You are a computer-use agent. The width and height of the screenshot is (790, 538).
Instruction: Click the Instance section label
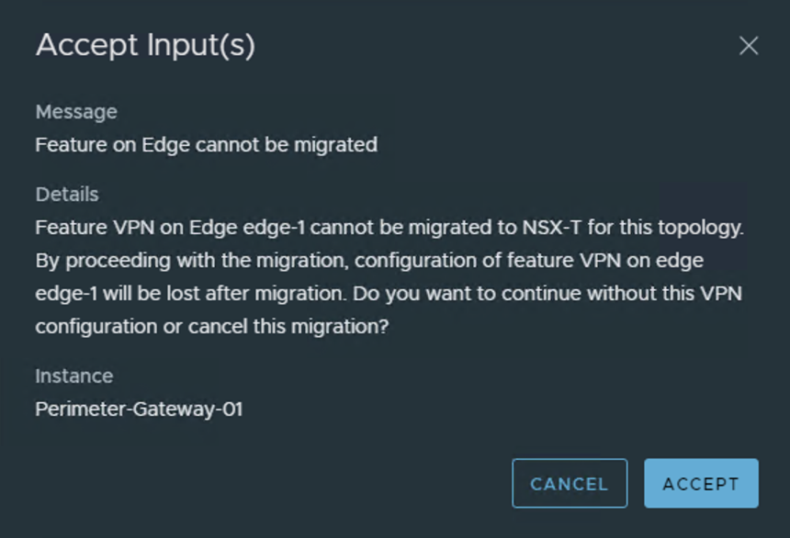pos(74,376)
